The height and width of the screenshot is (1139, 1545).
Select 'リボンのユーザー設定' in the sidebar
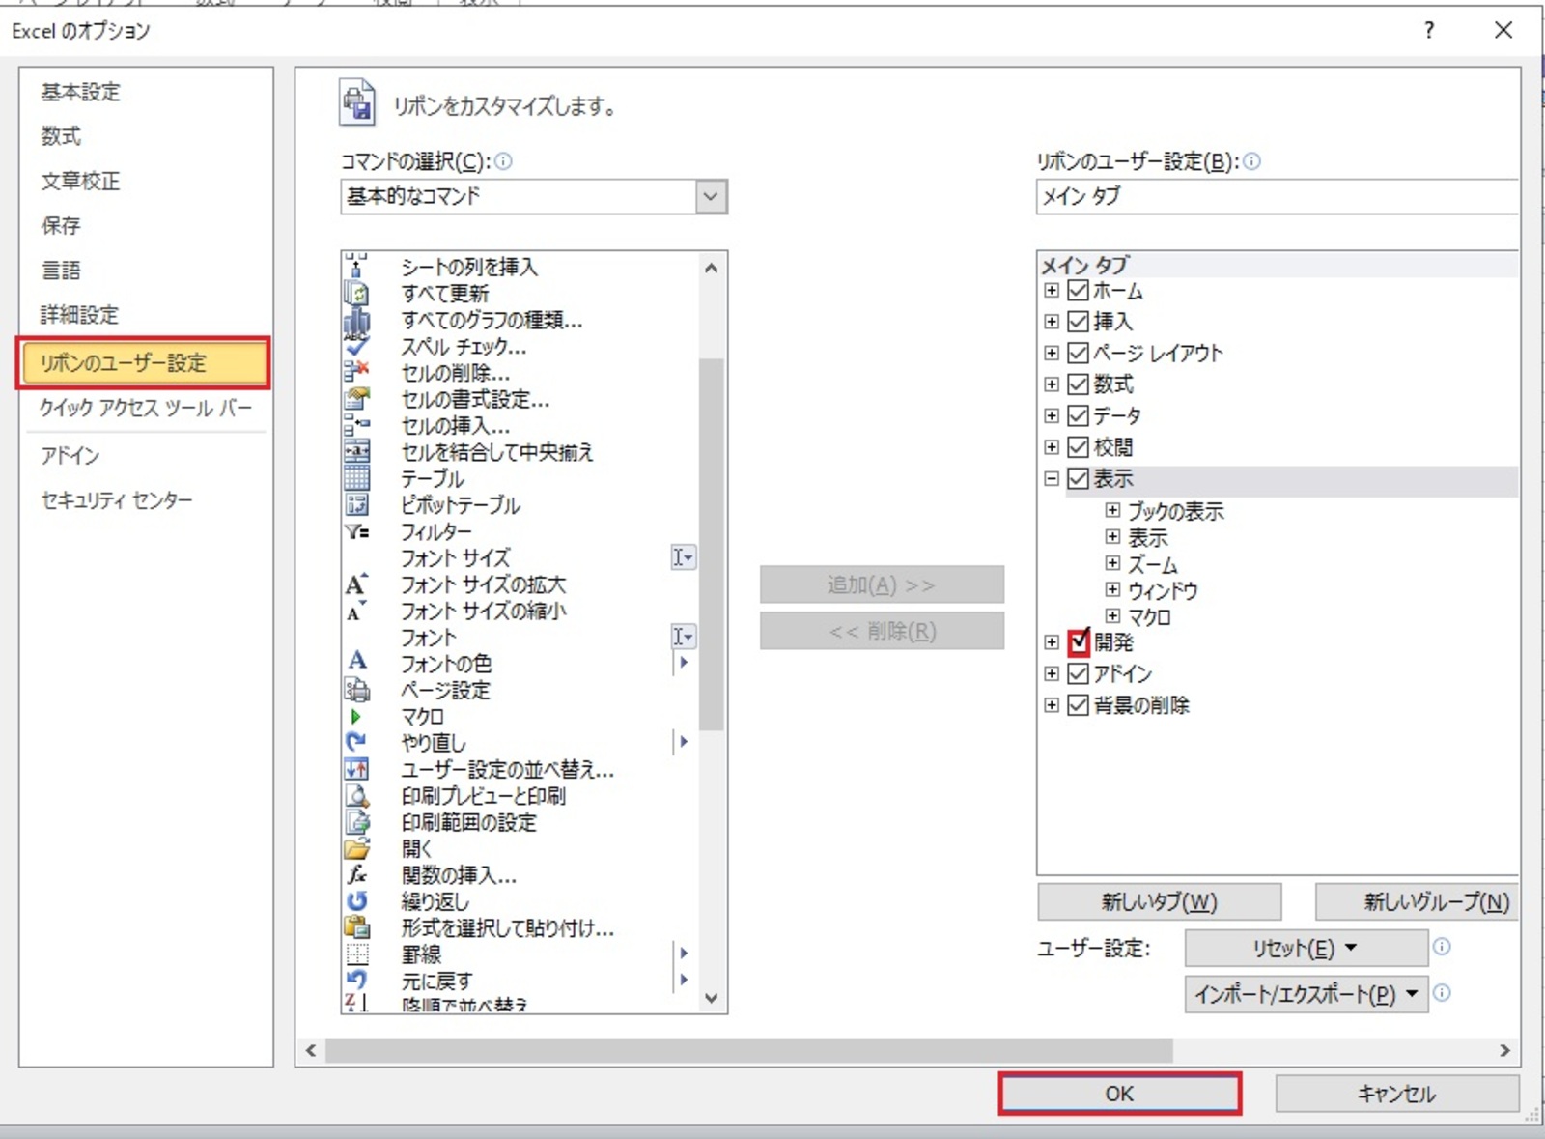(x=143, y=363)
